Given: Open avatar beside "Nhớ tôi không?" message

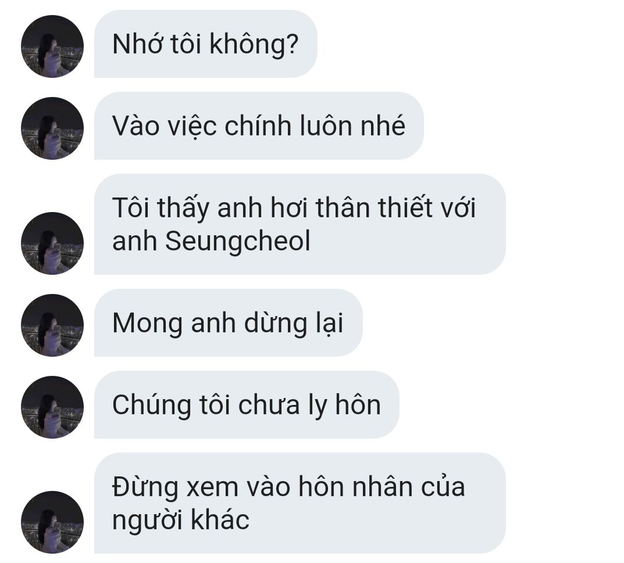Looking at the screenshot, I should pos(52,46).
